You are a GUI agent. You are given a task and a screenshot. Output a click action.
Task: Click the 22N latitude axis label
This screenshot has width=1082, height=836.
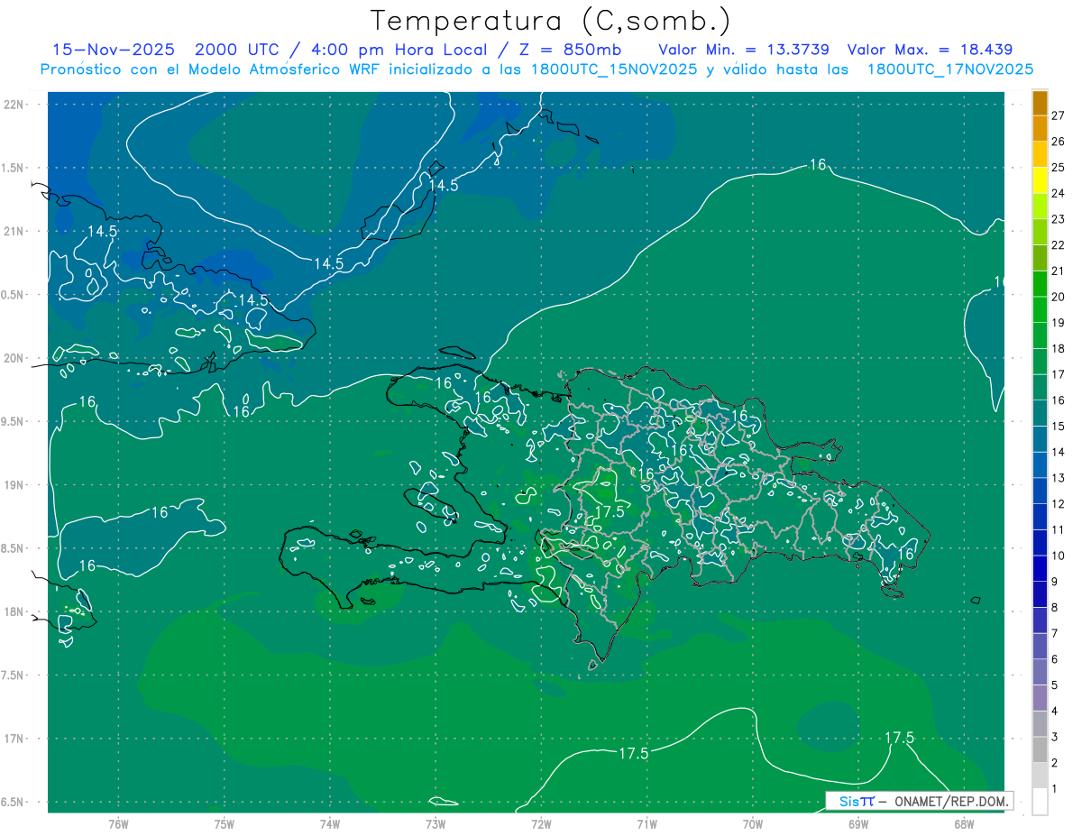[x=15, y=105]
